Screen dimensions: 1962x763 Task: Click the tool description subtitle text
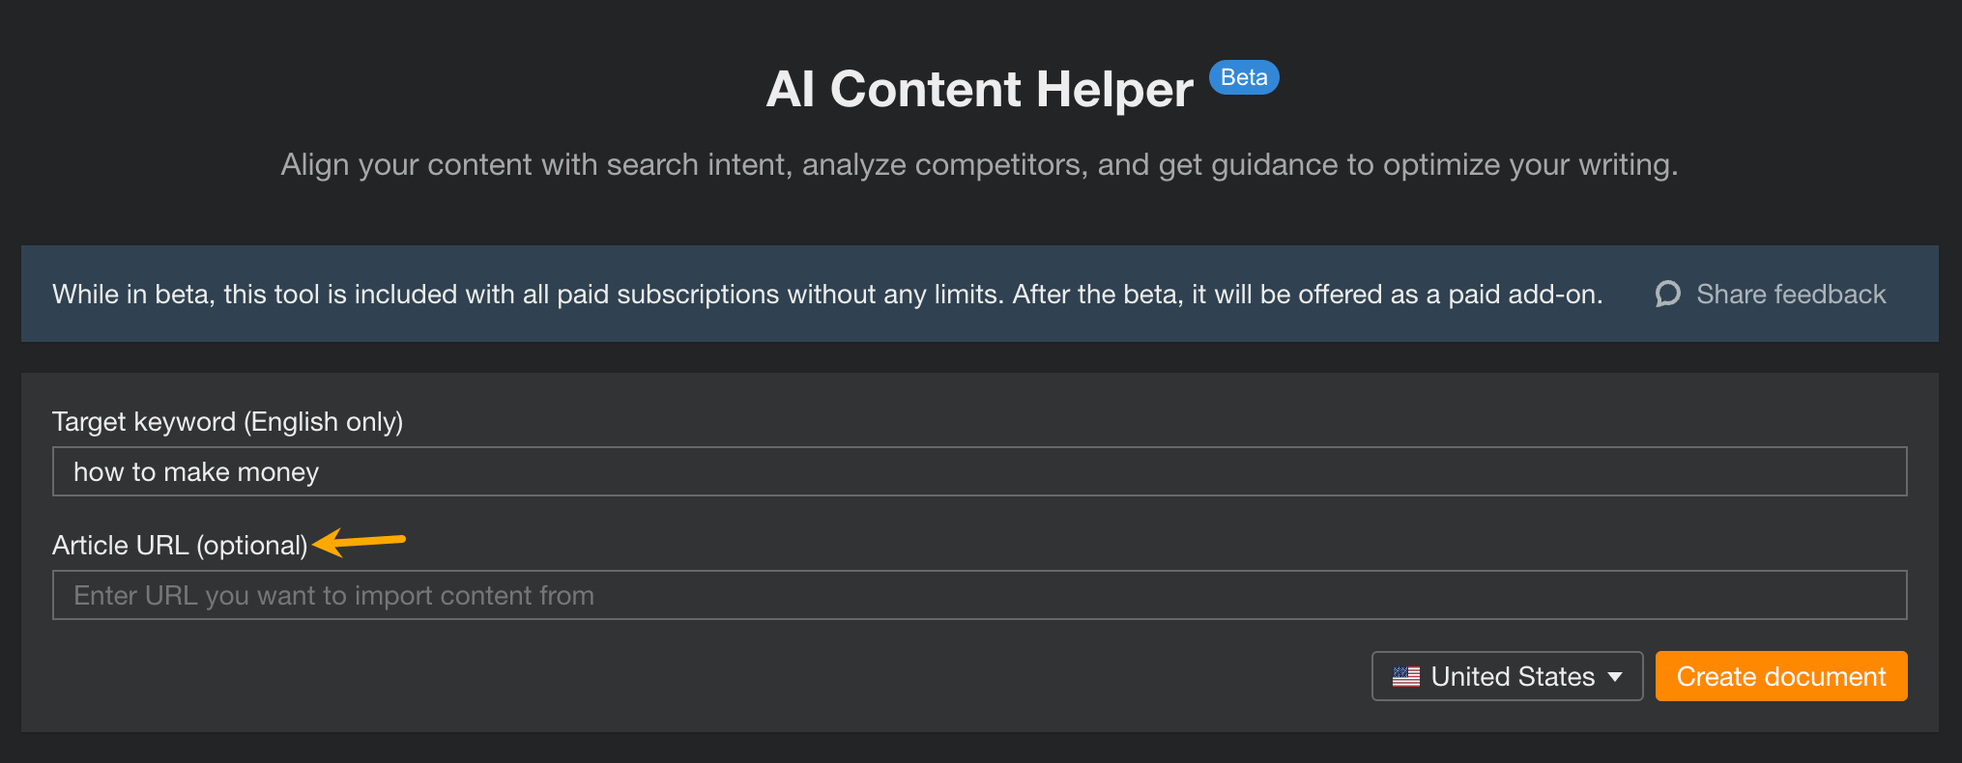coord(979,164)
